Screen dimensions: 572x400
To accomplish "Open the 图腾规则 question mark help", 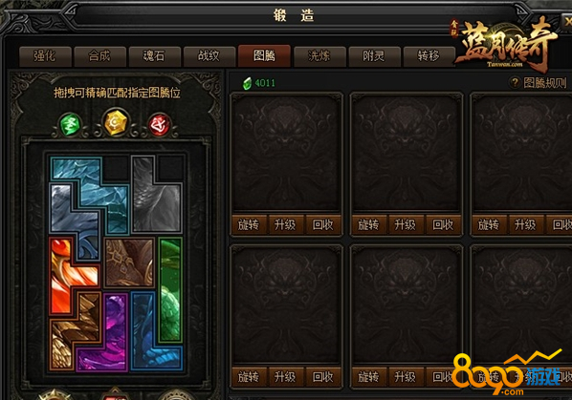I will tap(515, 83).
